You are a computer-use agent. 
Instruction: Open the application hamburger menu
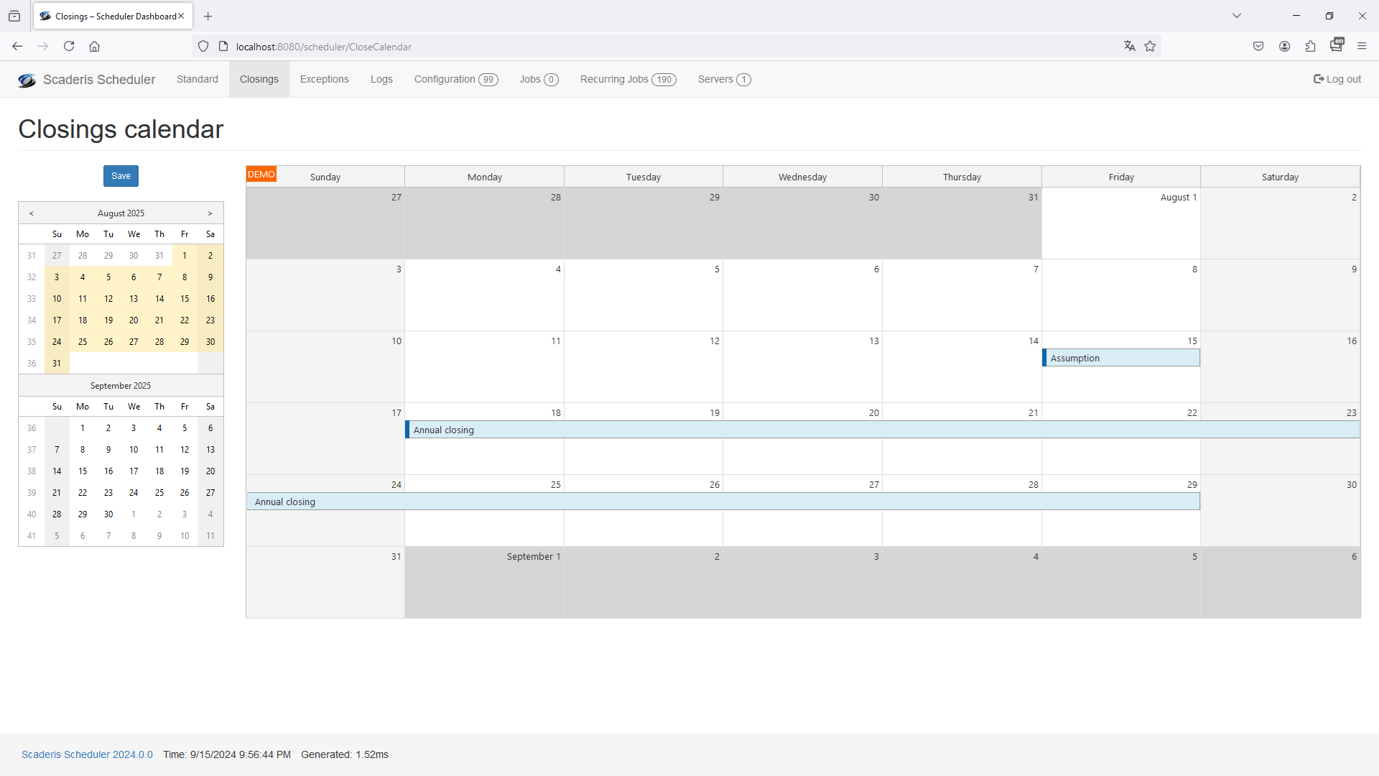(1362, 47)
